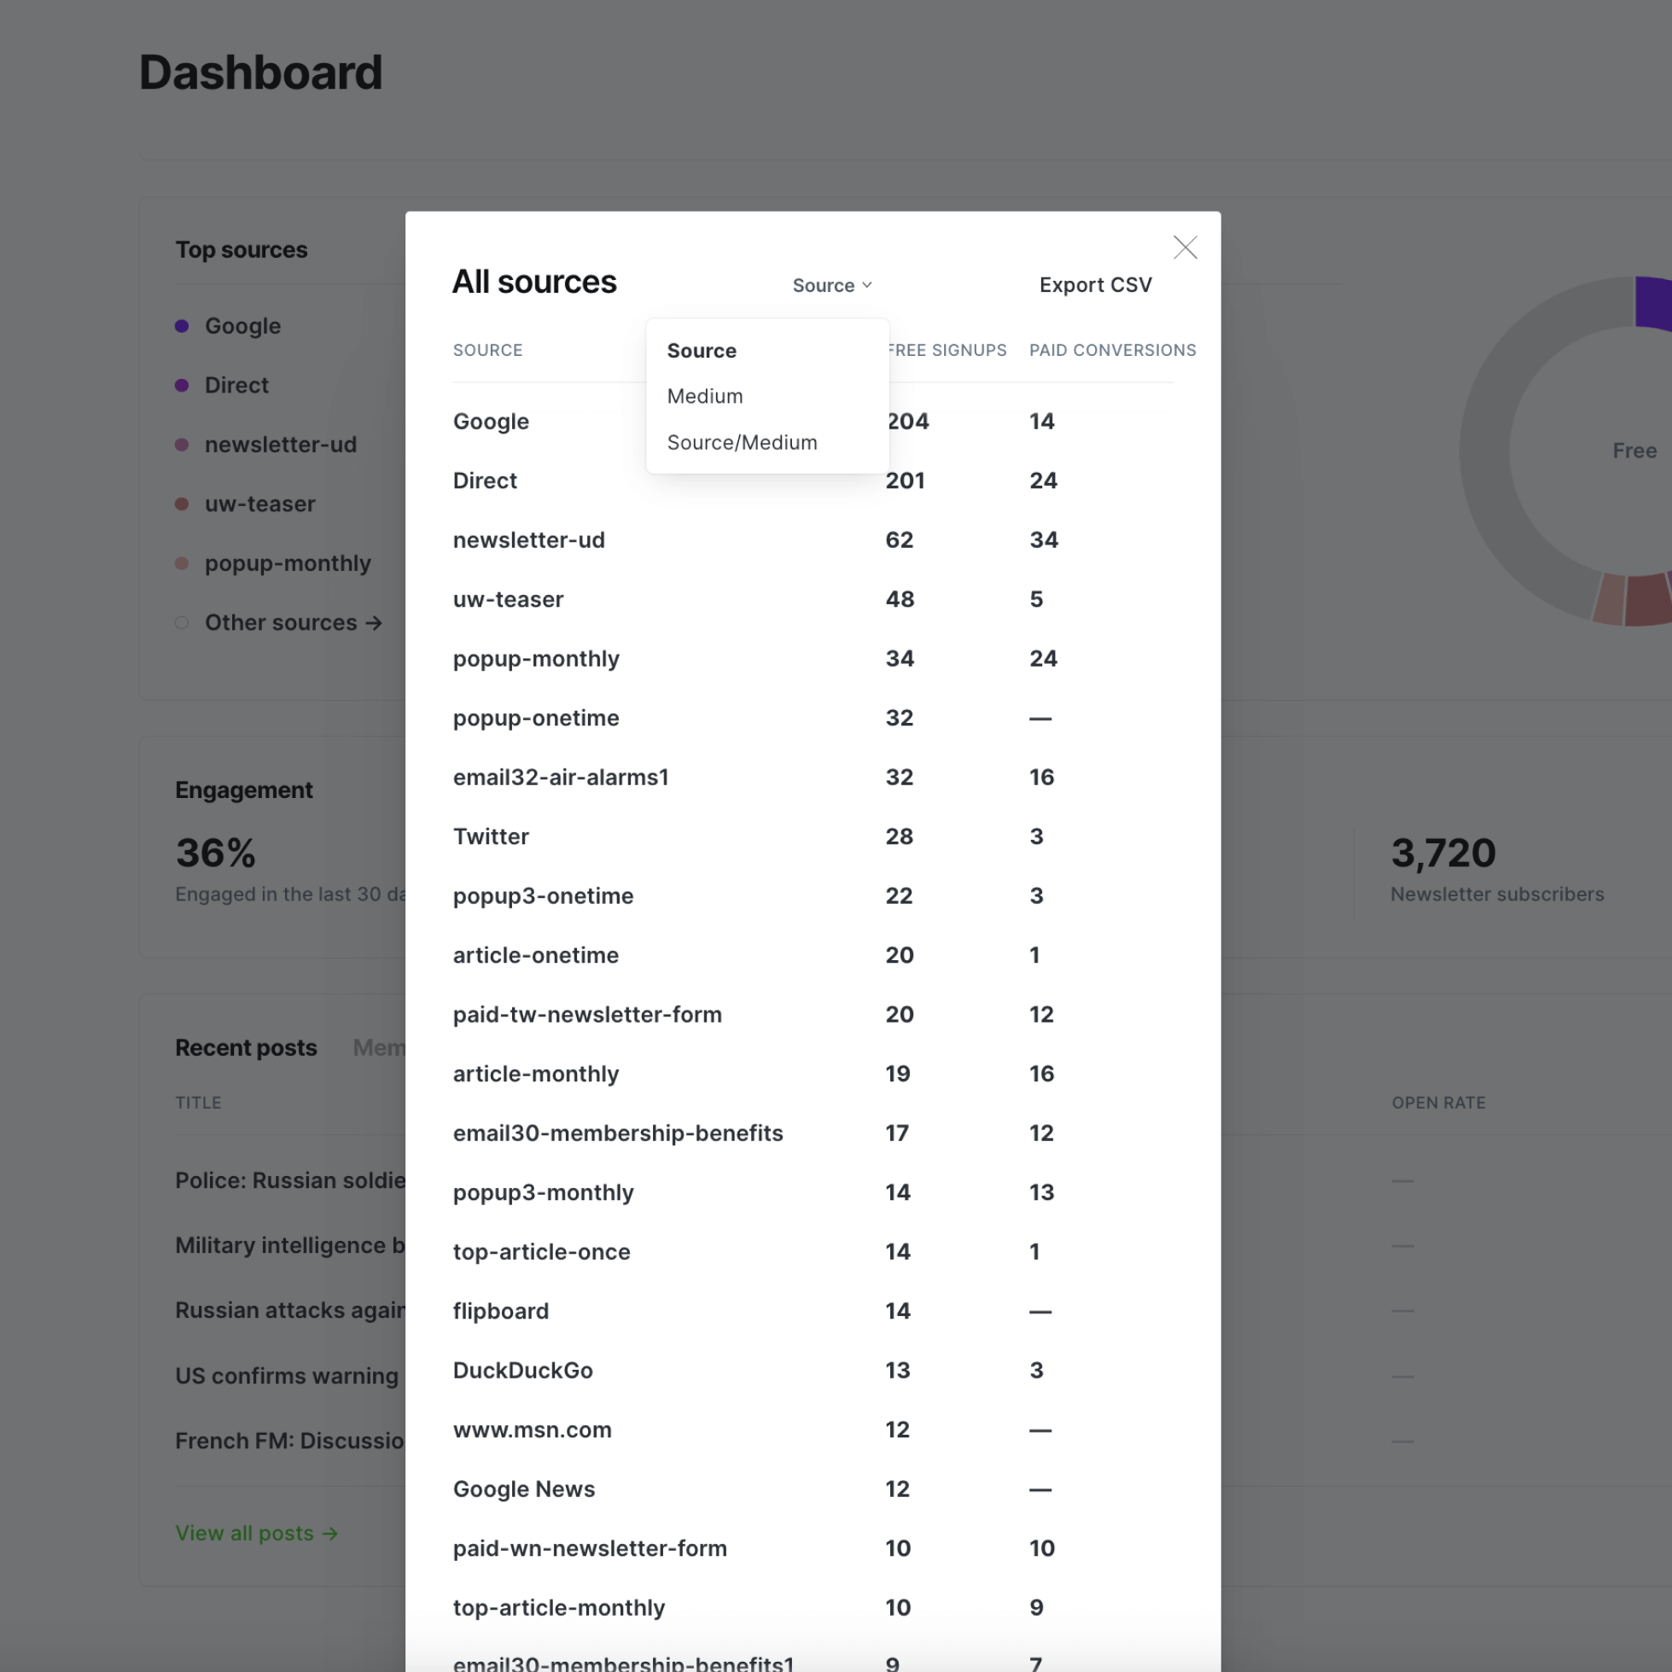Click the popup-monthly legend dot

[x=182, y=563]
